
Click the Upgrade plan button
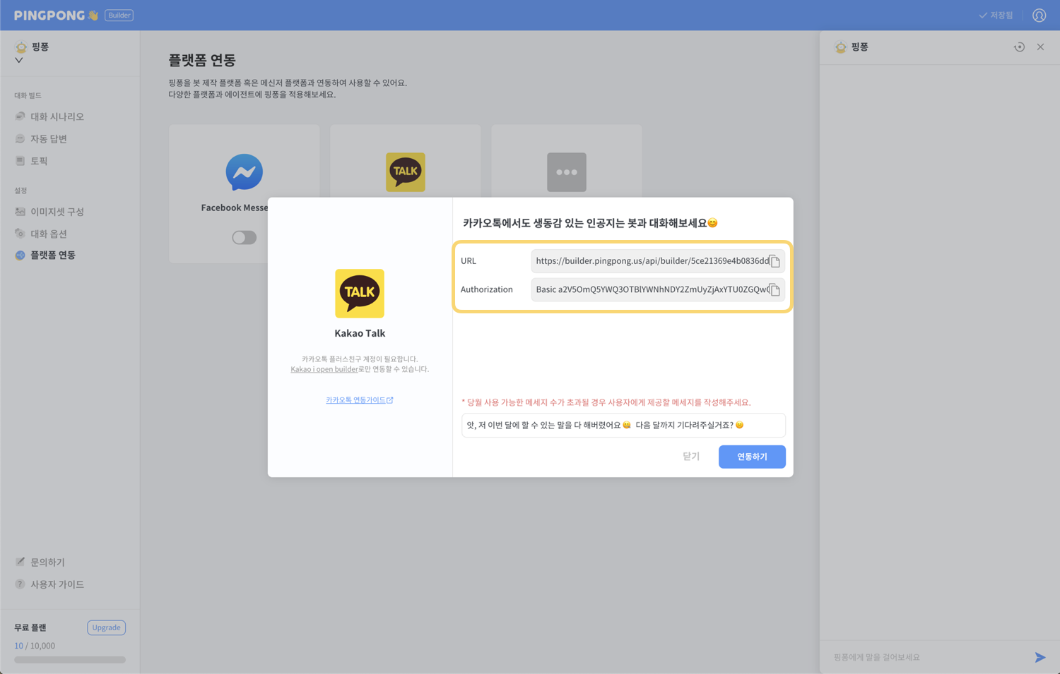tap(106, 627)
